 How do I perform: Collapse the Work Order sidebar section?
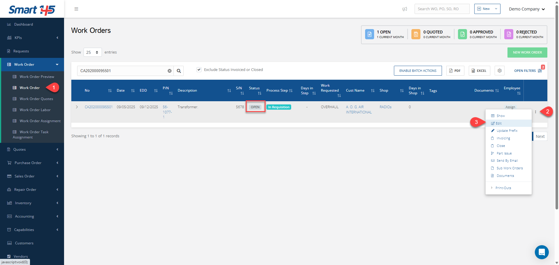pos(32,65)
